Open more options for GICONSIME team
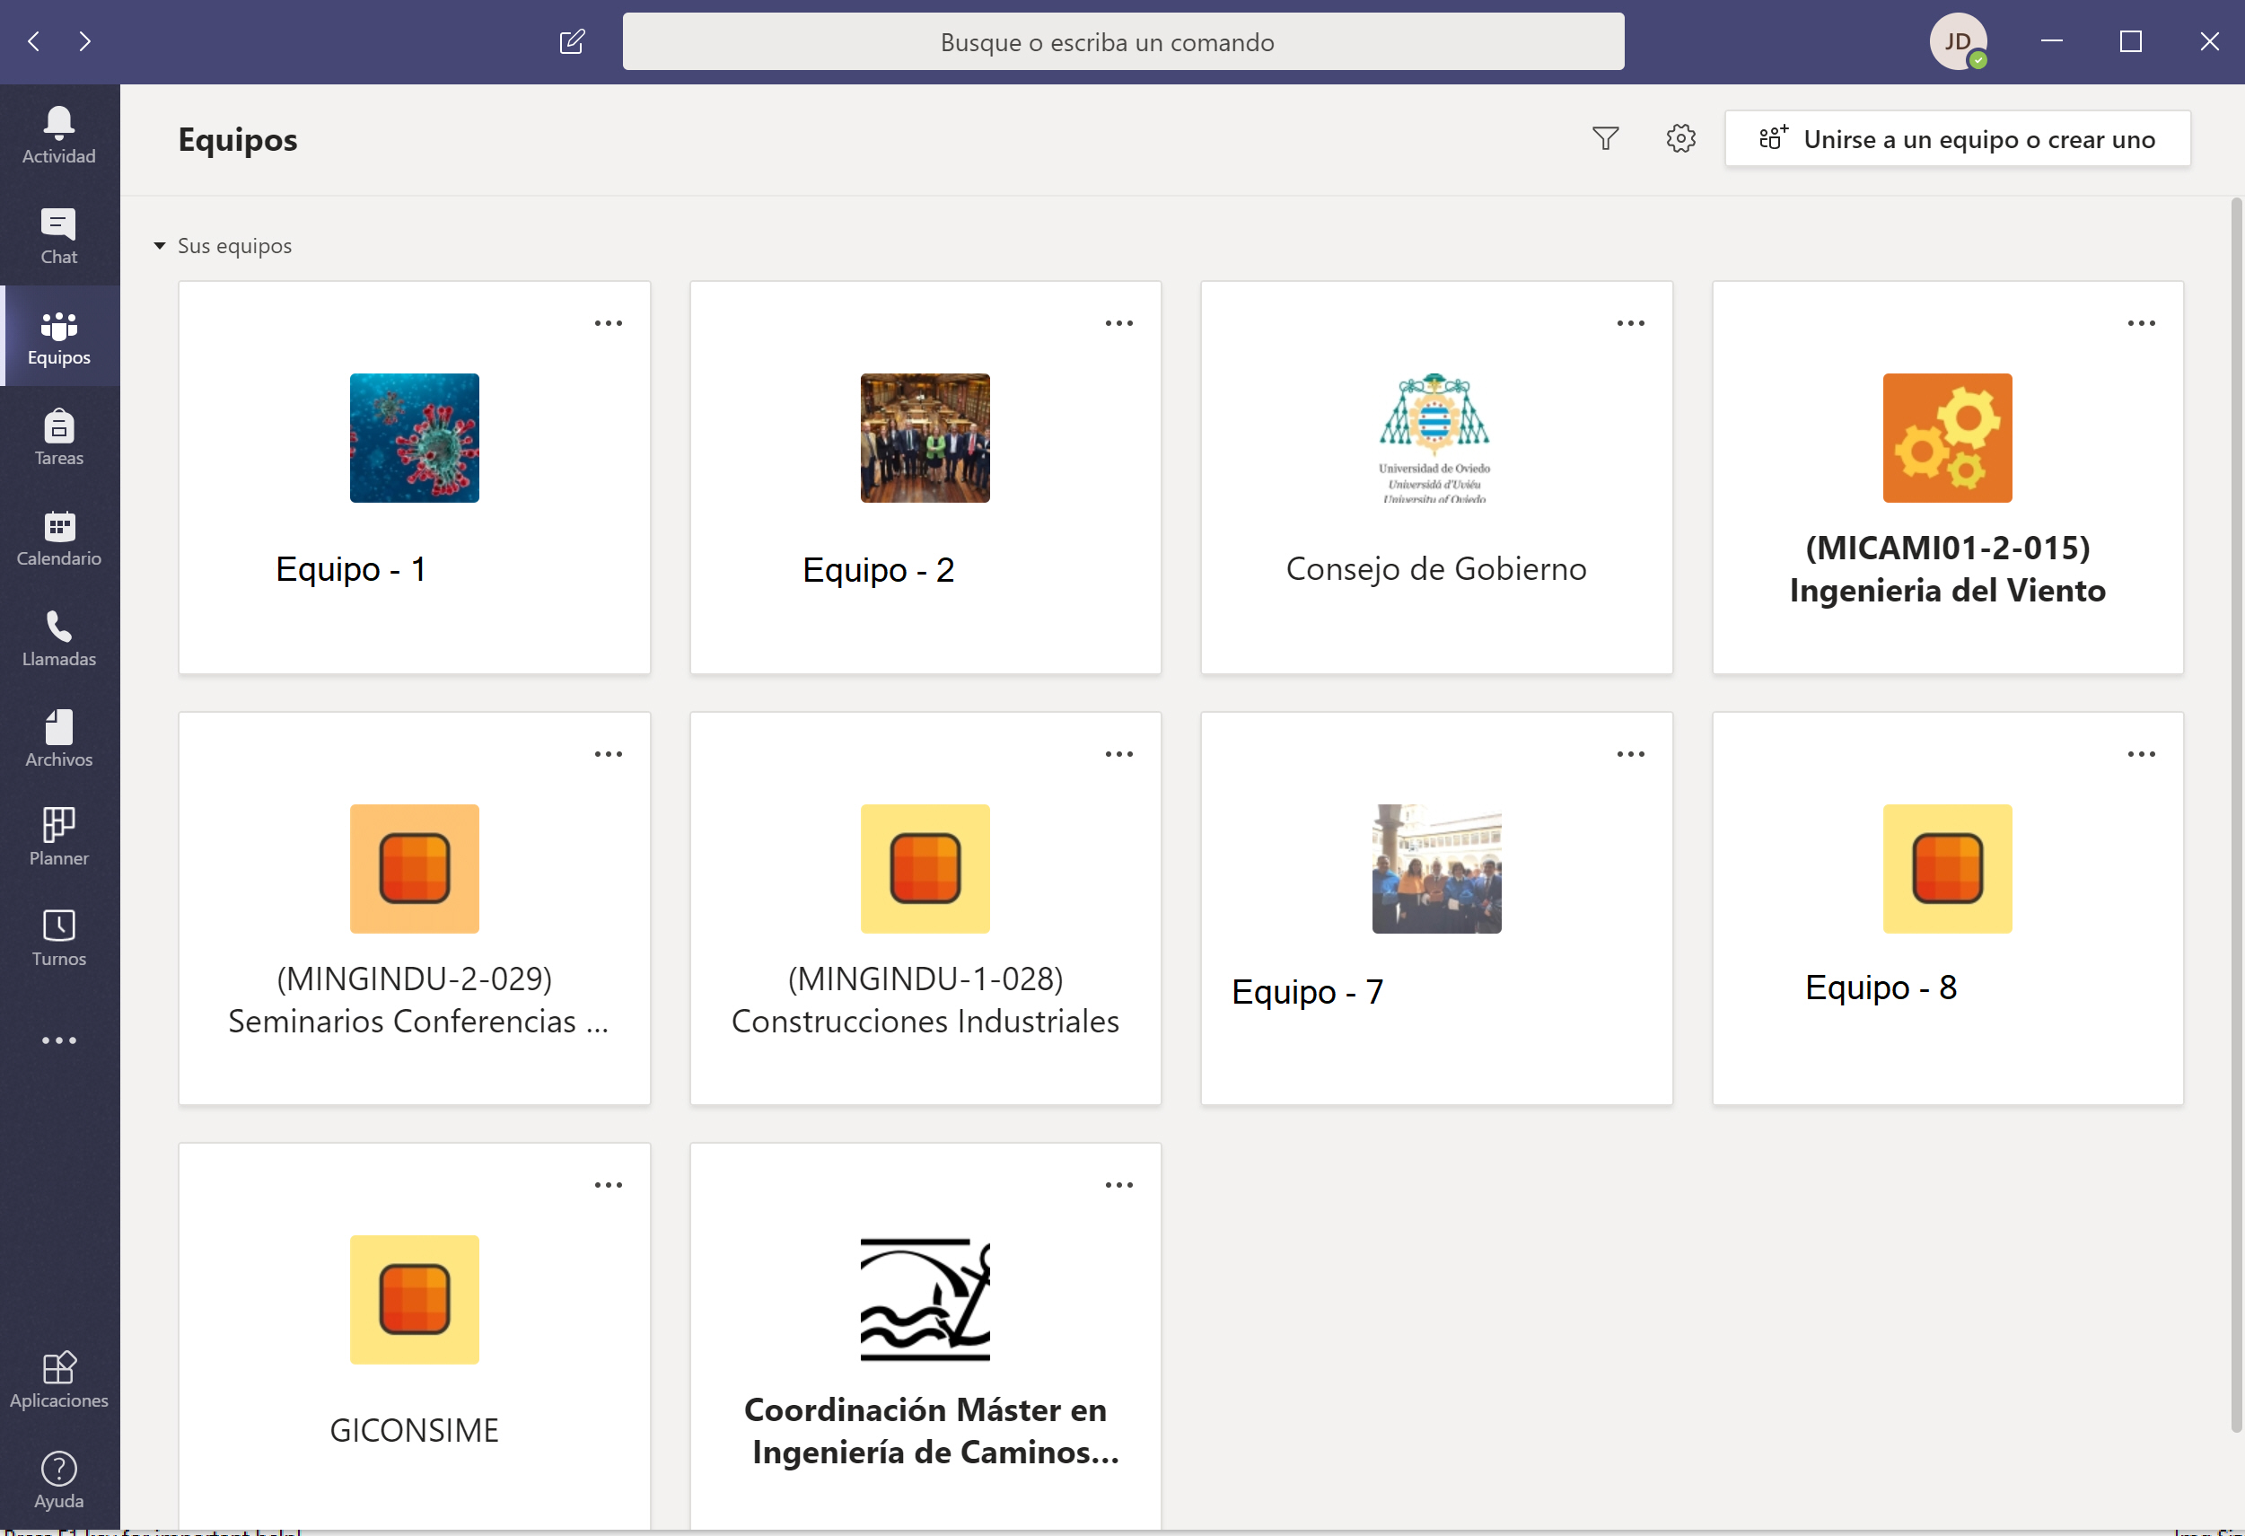This screenshot has width=2245, height=1536. click(x=608, y=1184)
